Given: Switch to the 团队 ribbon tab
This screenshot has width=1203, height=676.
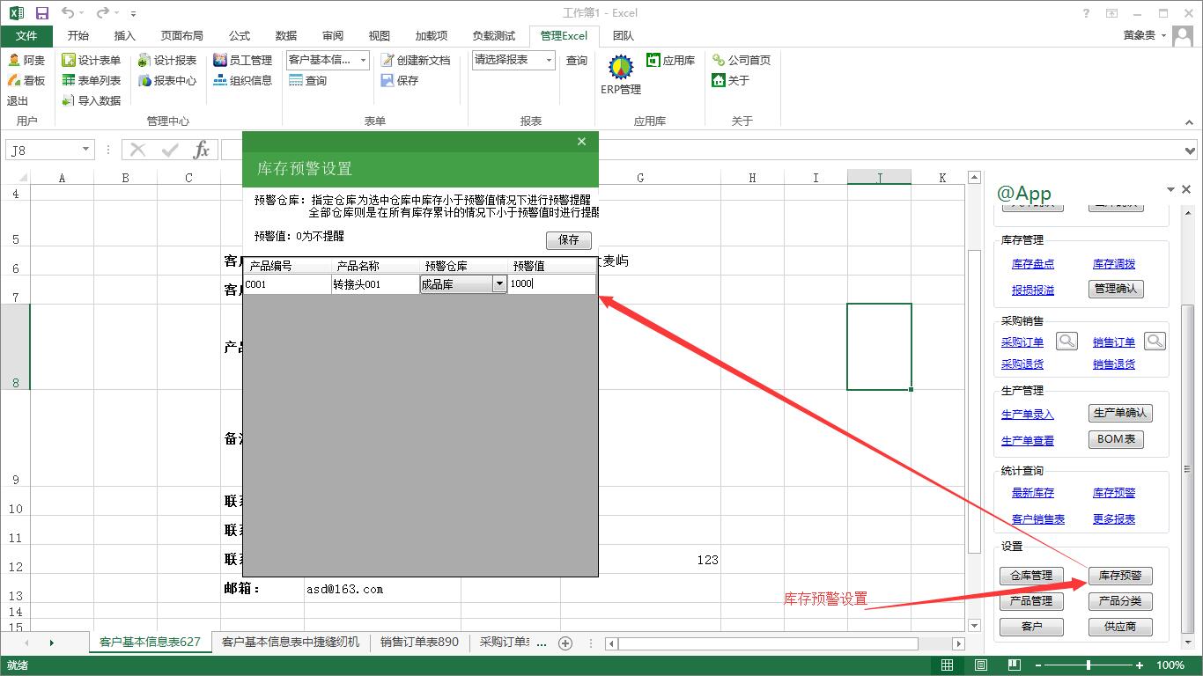Looking at the screenshot, I should 623,36.
